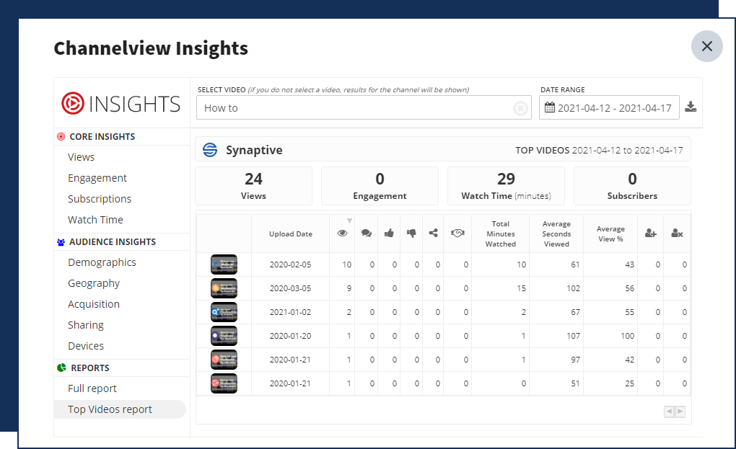Viewport: 736px width, 449px height.
Task: Click the 2020-03-05 upload date cell
Action: tap(290, 289)
